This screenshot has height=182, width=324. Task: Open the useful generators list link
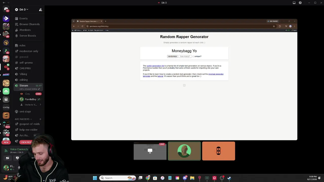tap(155, 66)
